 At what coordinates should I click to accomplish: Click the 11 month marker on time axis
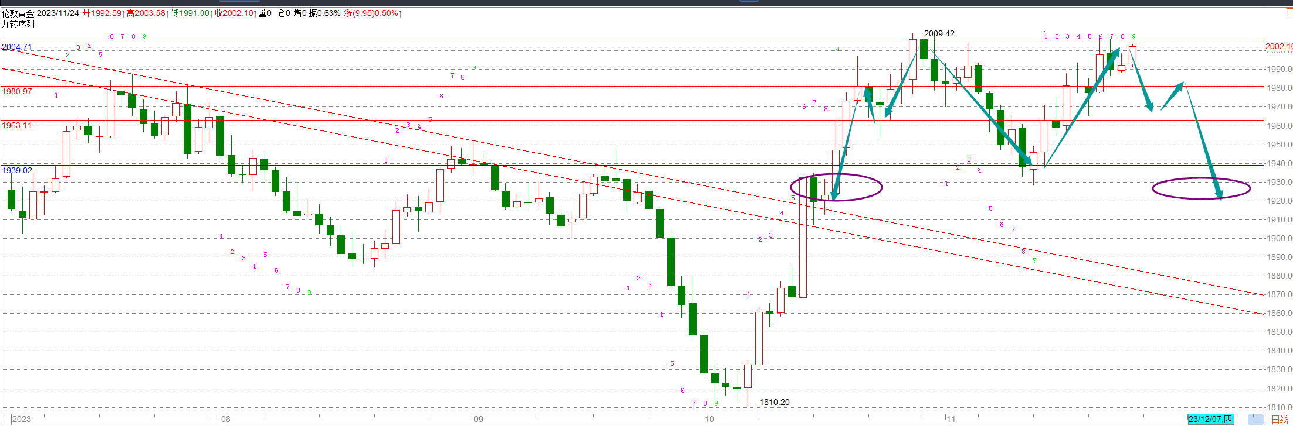click(951, 419)
